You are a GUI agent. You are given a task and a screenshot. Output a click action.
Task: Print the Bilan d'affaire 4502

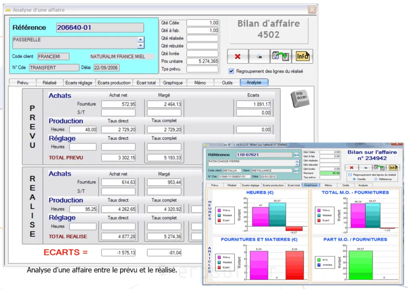(x=259, y=57)
